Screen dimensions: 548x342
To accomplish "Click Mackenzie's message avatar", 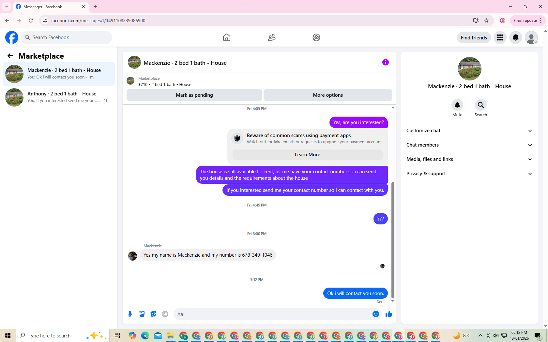I will 132,256.
